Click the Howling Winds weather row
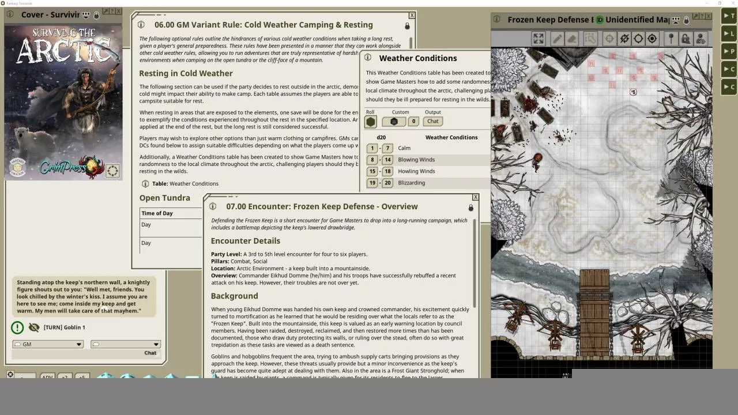 click(427, 171)
